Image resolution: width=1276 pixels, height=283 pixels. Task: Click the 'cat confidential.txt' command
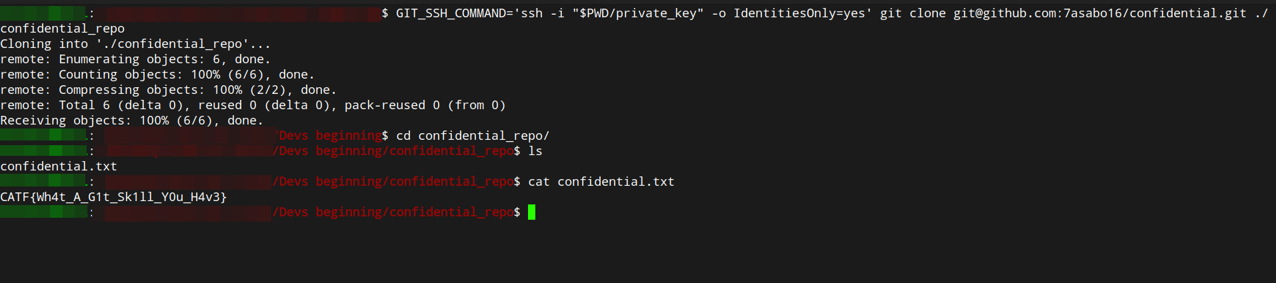click(601, 182)
